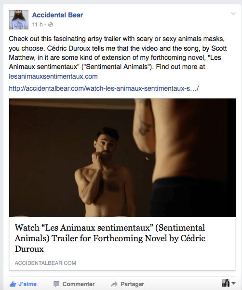The height and width of the screenshot is (290, 242).
Task: Click the share arrow icon
Action: [x=114, y=284]
